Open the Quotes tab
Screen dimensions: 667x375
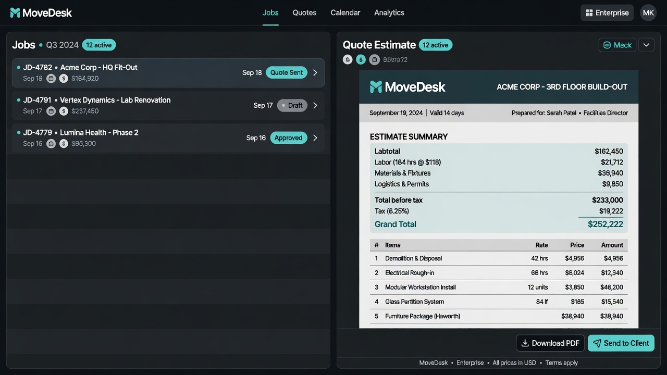(304, 12)
